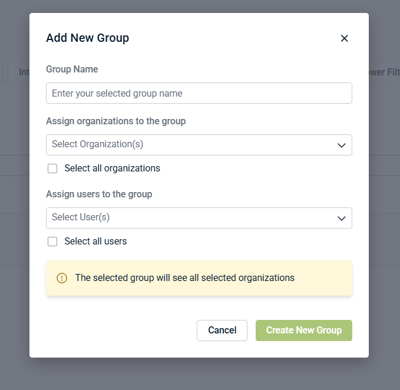Tick the Select all users checkbox
Screen dimensions: 400x390
tap(52, 242)
